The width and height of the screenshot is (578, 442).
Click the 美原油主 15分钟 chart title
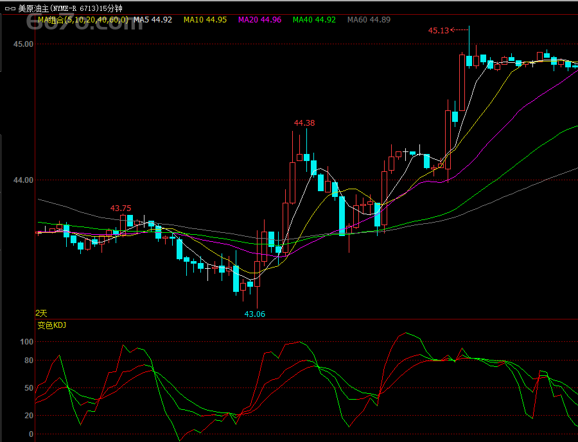click(69, 8)
